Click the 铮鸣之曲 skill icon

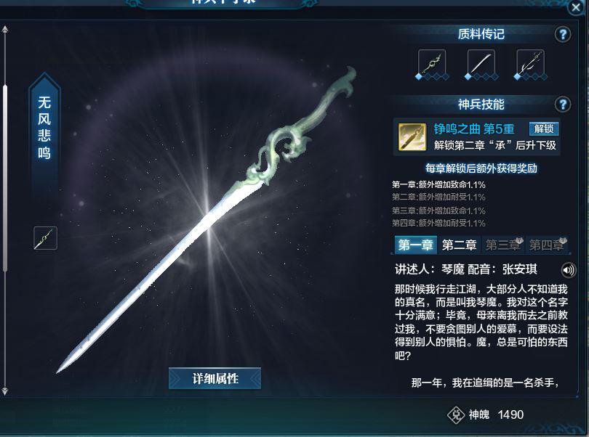click(412, 137)
